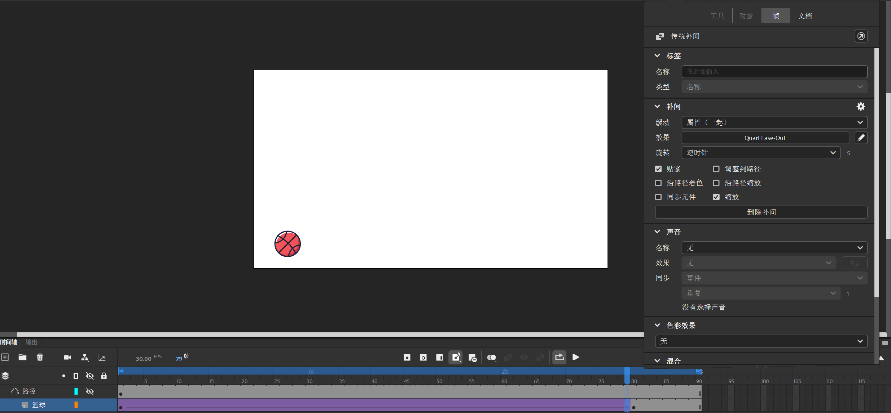Insert a blank keyframe
The width and height of the screenshot is (891, 413).
(423, 358)
